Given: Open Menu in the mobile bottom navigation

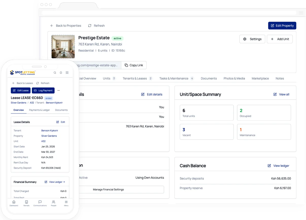Looking at the screenshot, I should coord(66,203).
